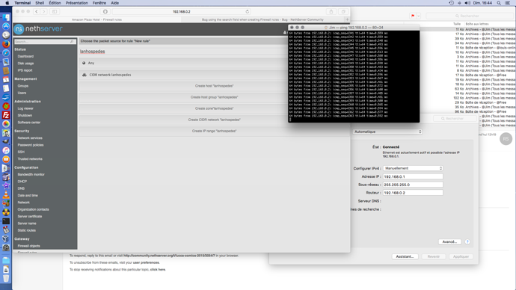Open Configurer IPv4 Manuellement dropdown
This screenshot has width=516, height=290.
413,168
